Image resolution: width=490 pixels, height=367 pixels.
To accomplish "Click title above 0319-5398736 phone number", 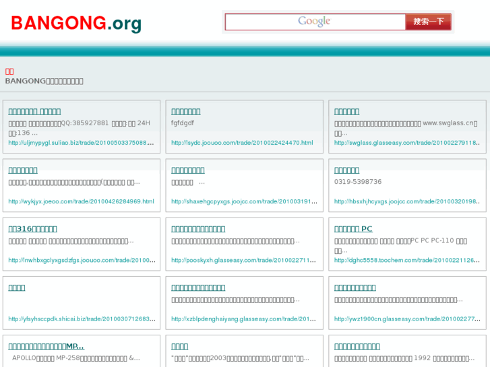I will (x=346, y=170).
